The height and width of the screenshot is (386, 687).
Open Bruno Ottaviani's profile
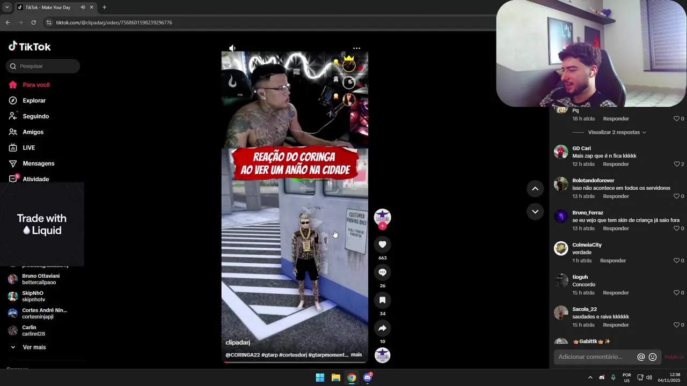tap(41, 279)
